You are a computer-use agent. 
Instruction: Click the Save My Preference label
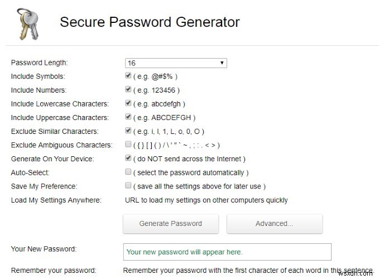pos(44,186)
